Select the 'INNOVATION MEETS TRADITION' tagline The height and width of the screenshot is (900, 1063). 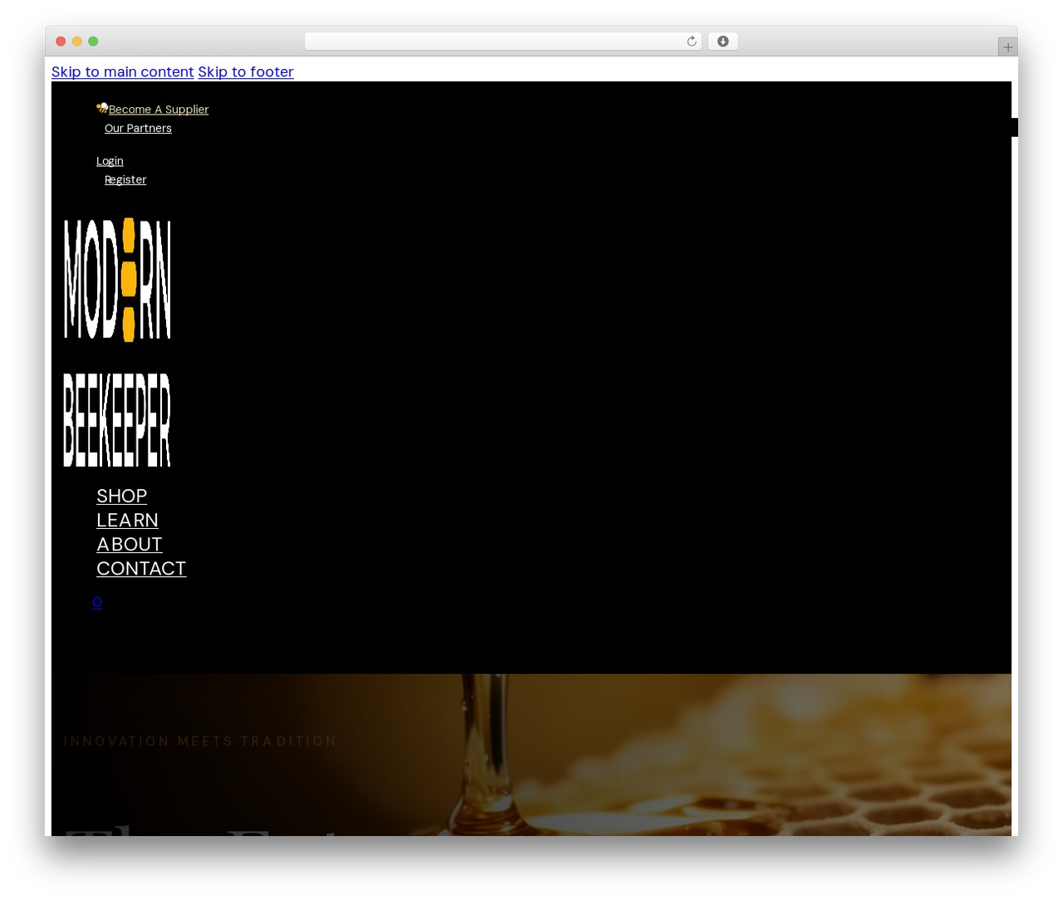click(200, 741)
